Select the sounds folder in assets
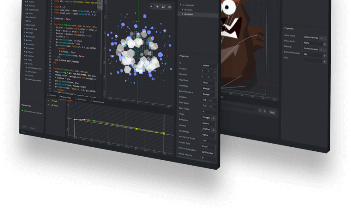351x208 pixels. pyautogui.click(x=28, y=64)
